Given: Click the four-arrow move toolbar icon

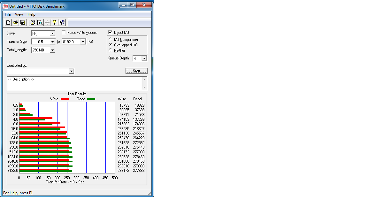Looking at the screenshot, I should [x=47, y=23].
